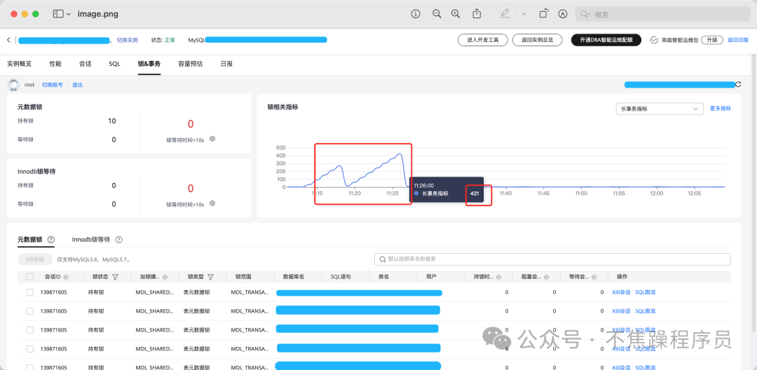Click the gear icon under 元数据锁 wait time
The image size is (757, 370).
click(212, 139)
